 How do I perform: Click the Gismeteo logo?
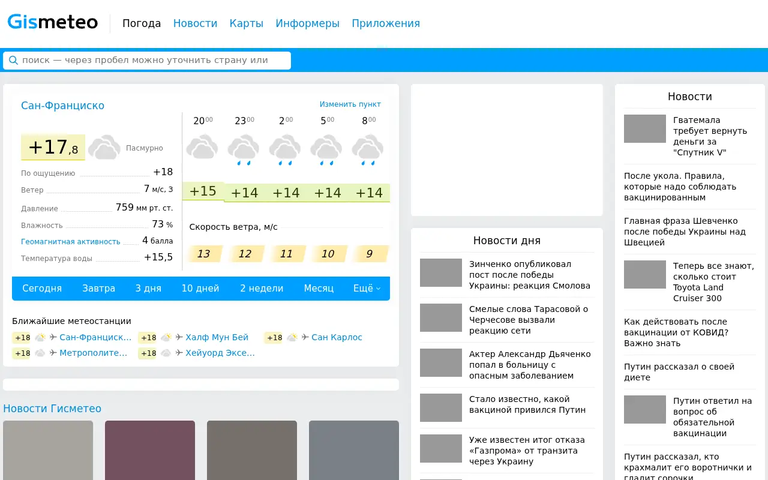pos(53,23)
